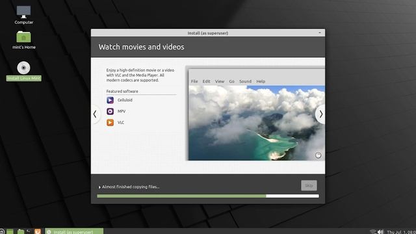The height and width of the screenshot is (234, 416).
Task: Open the View menu in the preview
Action: tap(220, 81)
